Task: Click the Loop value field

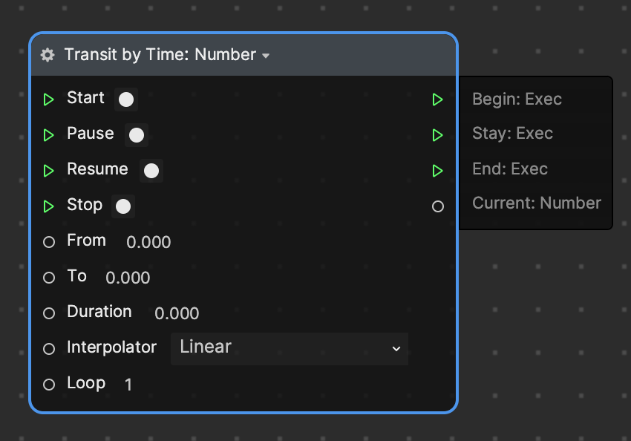Action: 128,385
